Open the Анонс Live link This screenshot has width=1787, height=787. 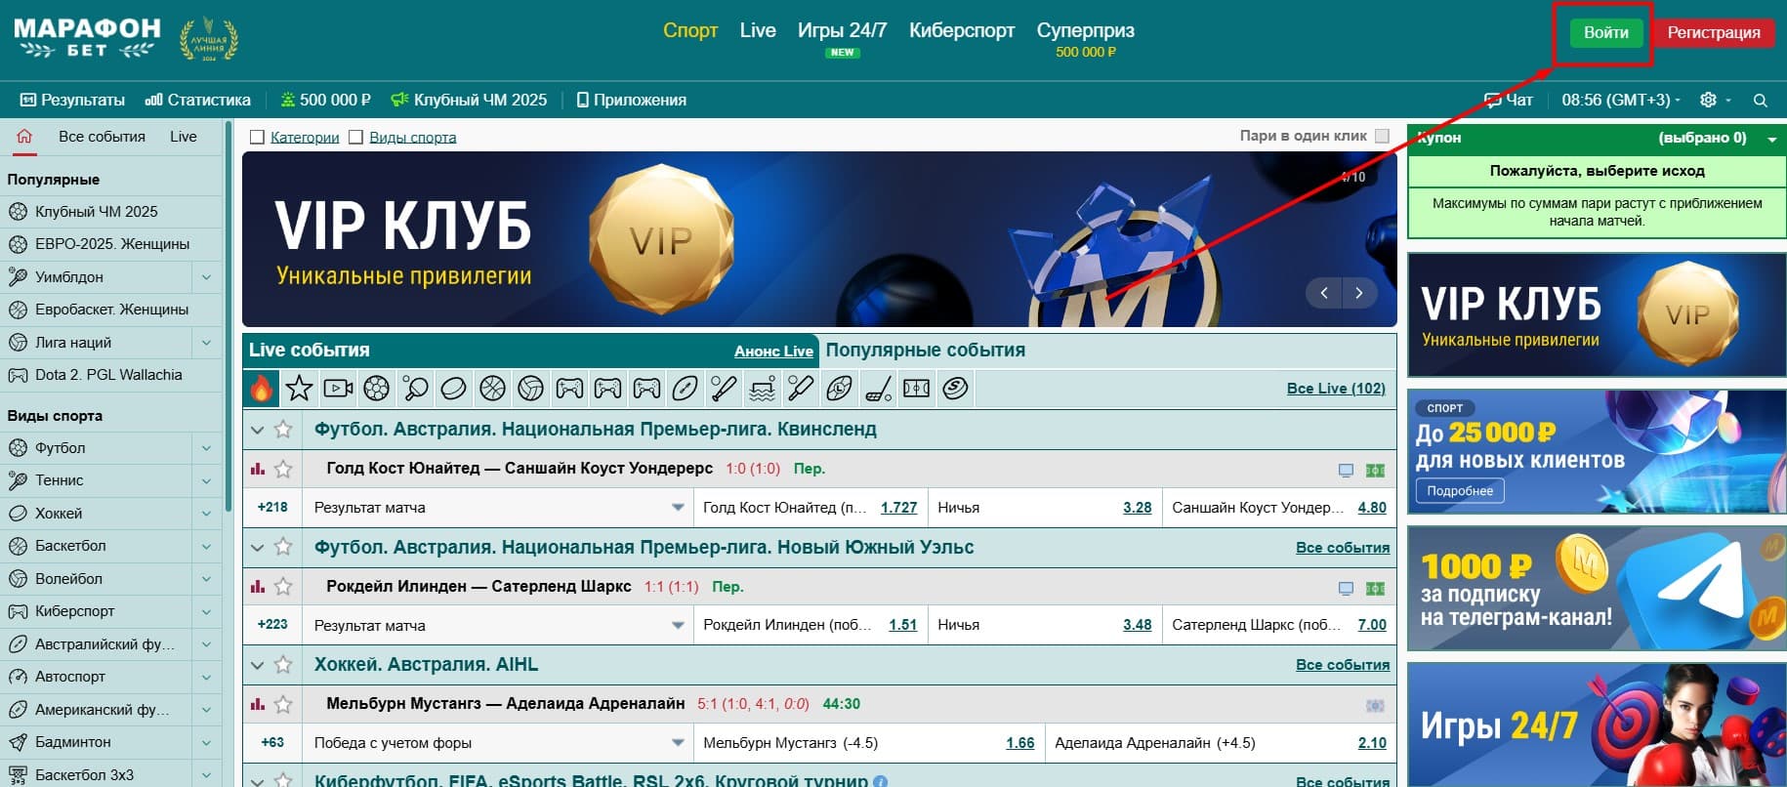click(773, 352)
